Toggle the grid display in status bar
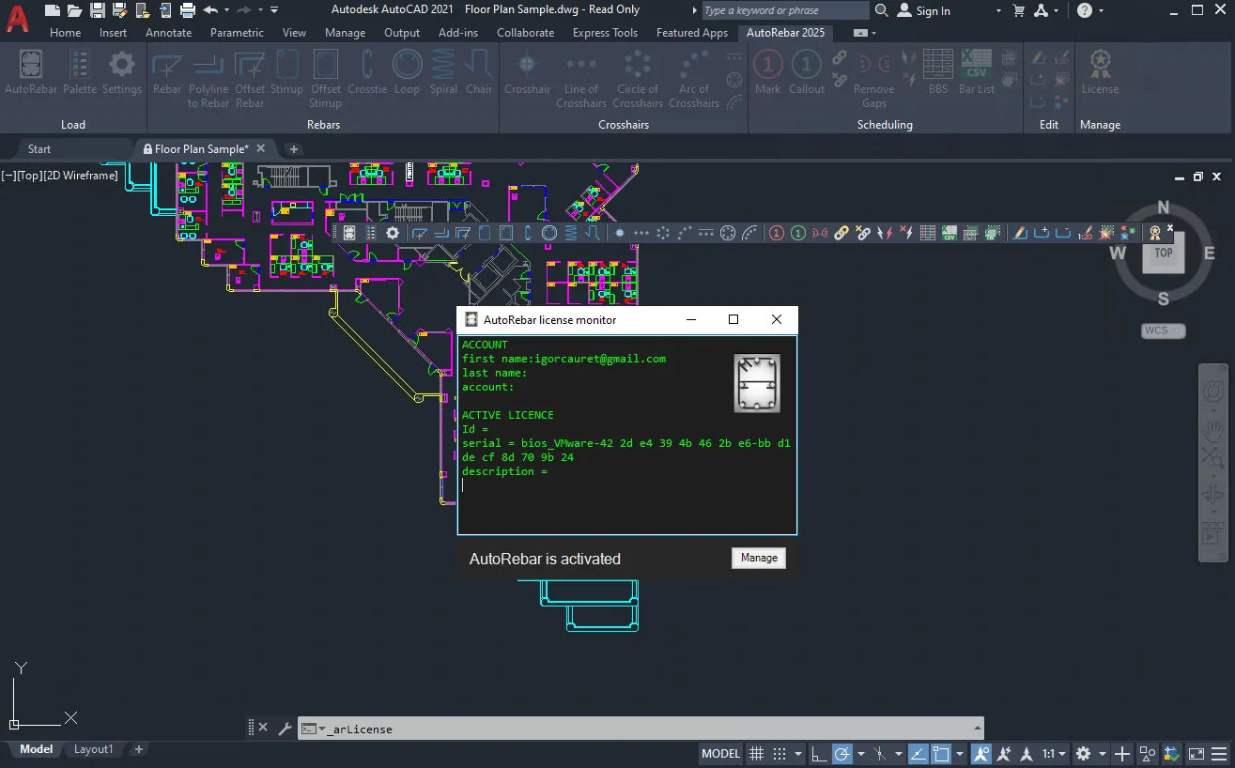 (x=756, y=753)
